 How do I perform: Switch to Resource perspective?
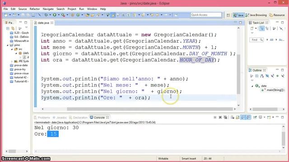(x=277, y=15)
